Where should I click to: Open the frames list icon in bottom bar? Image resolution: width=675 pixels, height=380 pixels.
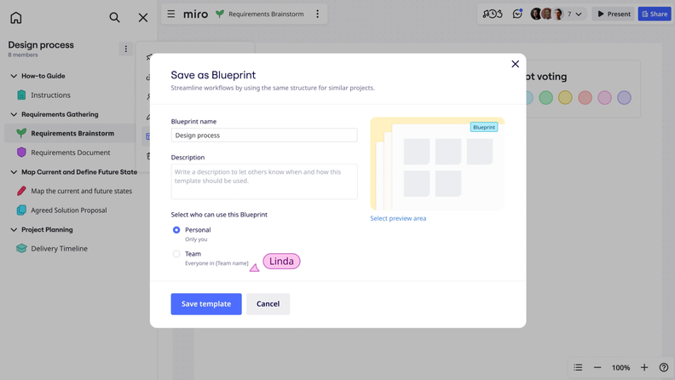578,367
